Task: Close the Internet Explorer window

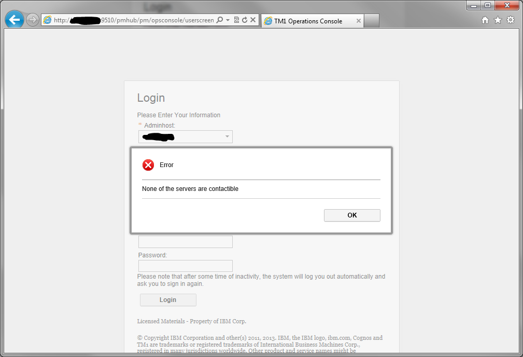Action: click(x=507, y=5)
